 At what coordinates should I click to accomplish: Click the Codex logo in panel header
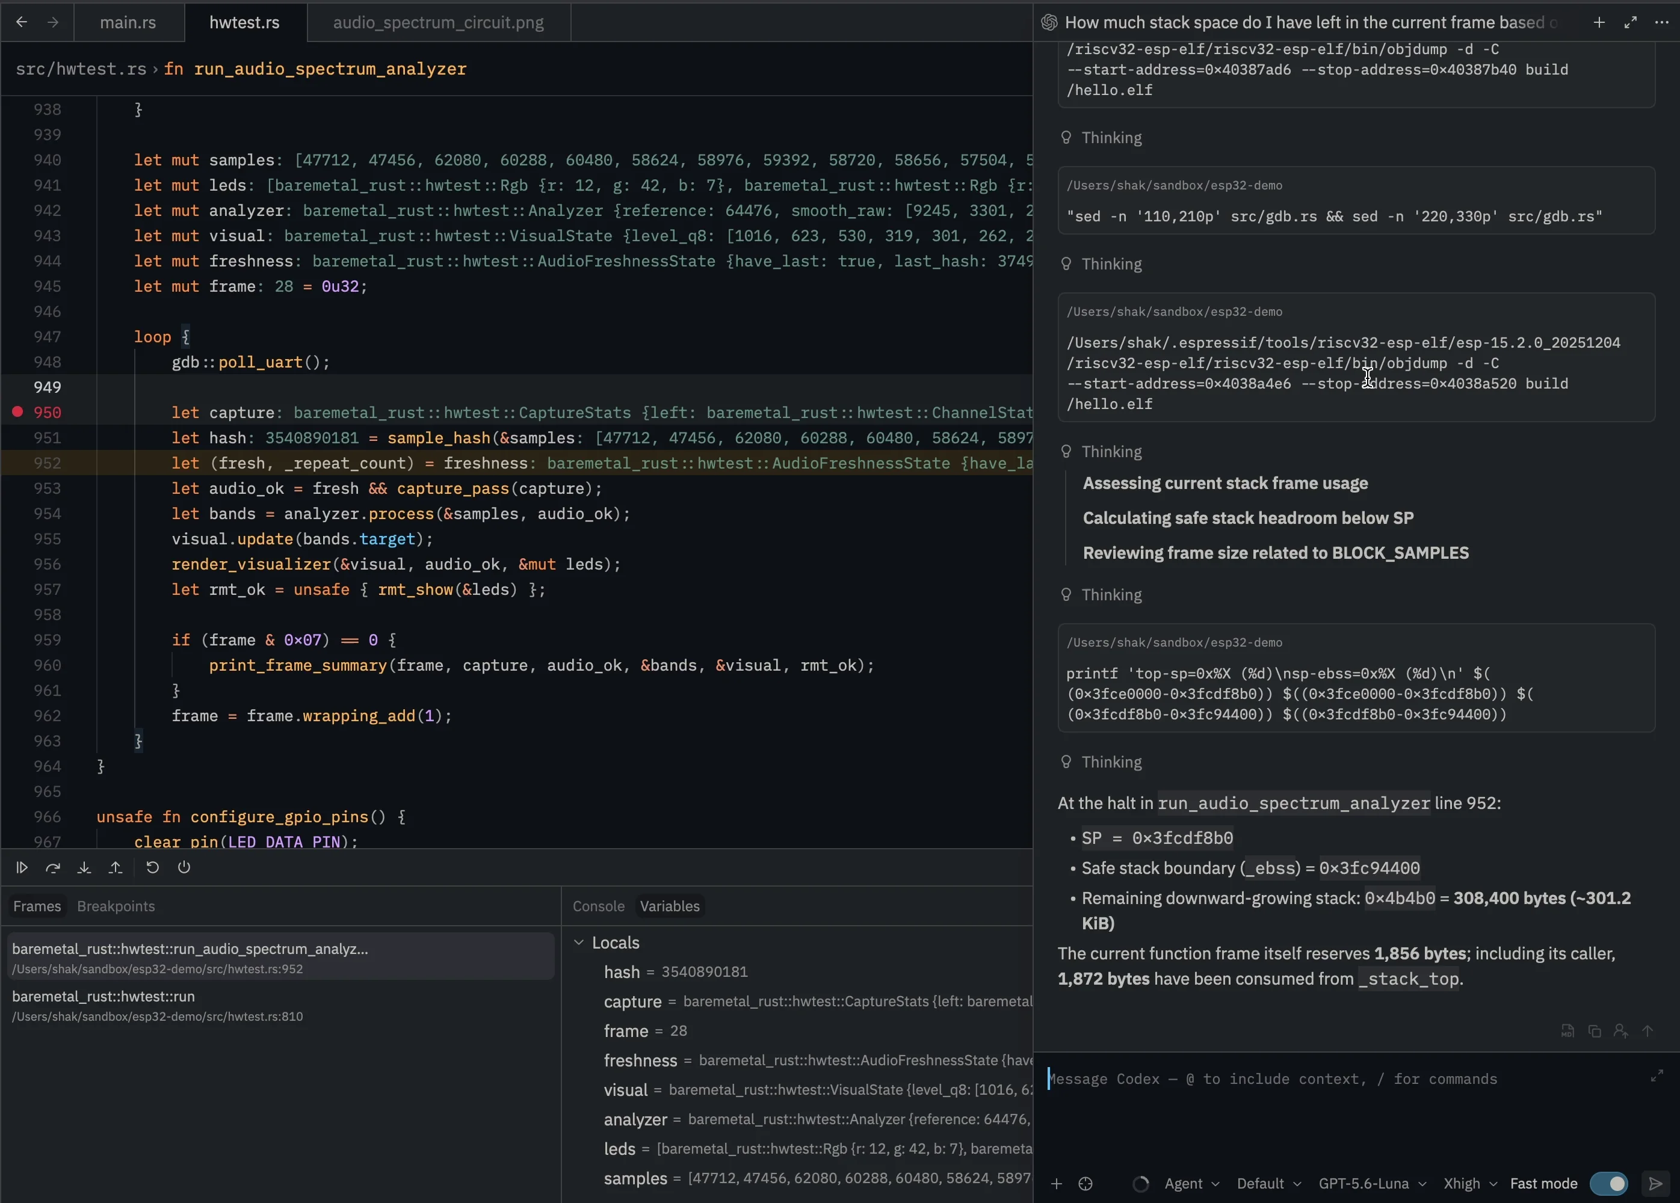(x=1049, y=22)
